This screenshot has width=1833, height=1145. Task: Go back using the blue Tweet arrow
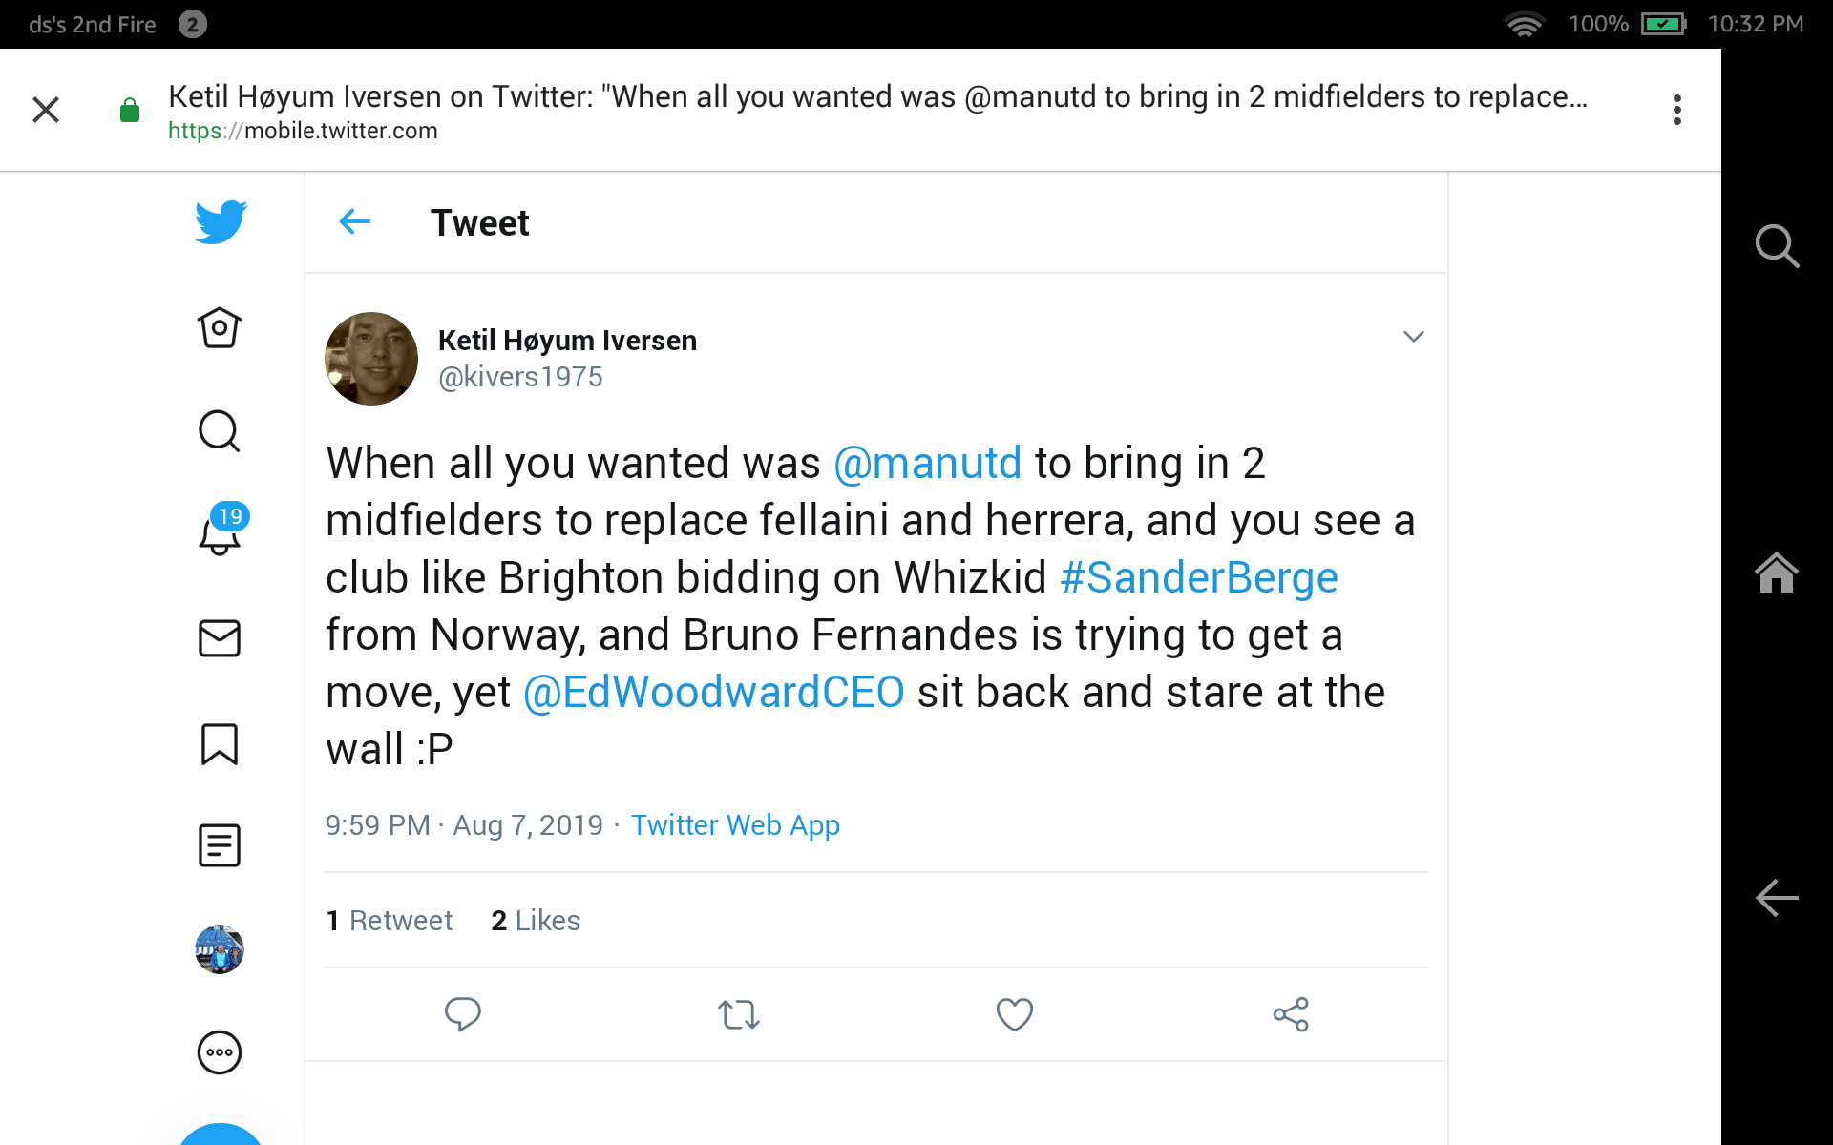pos(355,222)
